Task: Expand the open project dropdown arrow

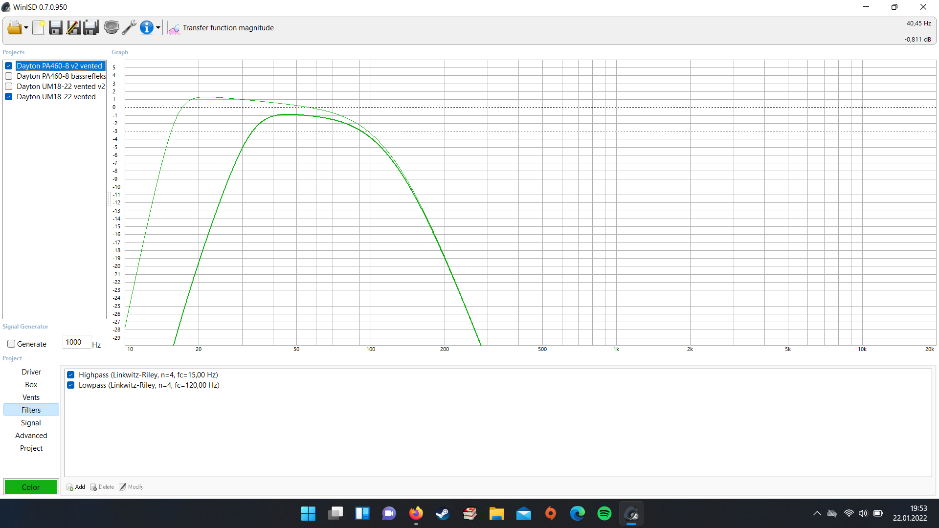Action: [26, 28]
